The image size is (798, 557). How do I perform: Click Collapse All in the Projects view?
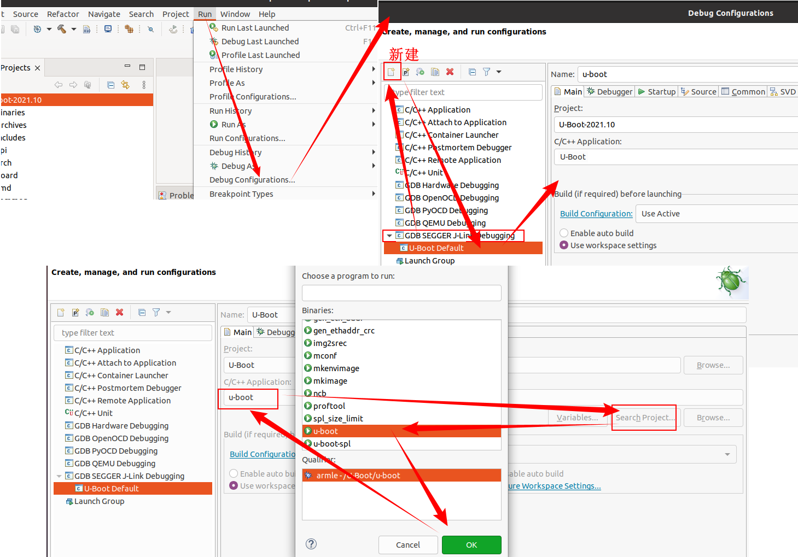pos(110,85)
